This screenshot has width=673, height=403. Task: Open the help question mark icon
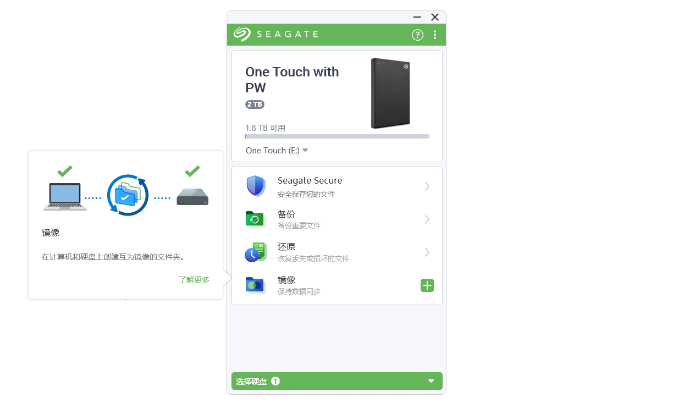coord(418,35)
